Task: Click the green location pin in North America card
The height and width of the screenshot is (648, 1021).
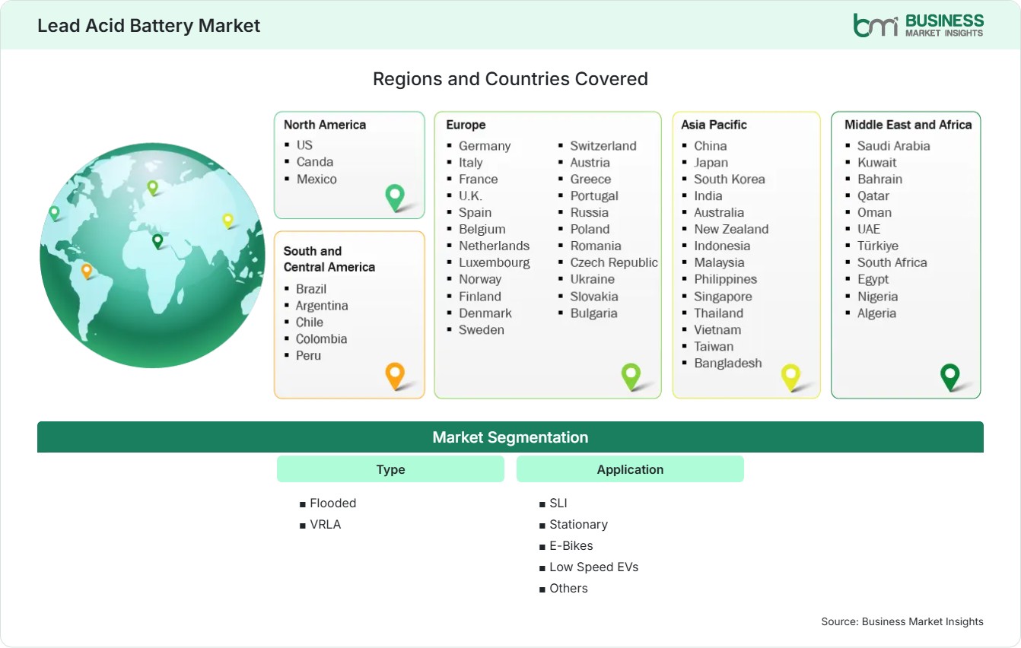Action: (x=395, y=197)
